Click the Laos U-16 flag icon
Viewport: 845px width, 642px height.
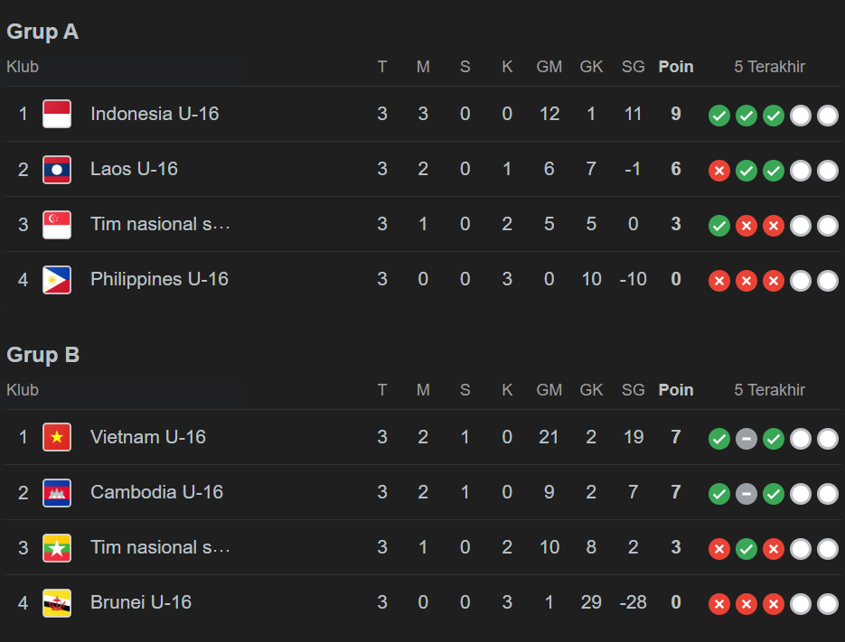pyautogui.click(x=57, y=170)
